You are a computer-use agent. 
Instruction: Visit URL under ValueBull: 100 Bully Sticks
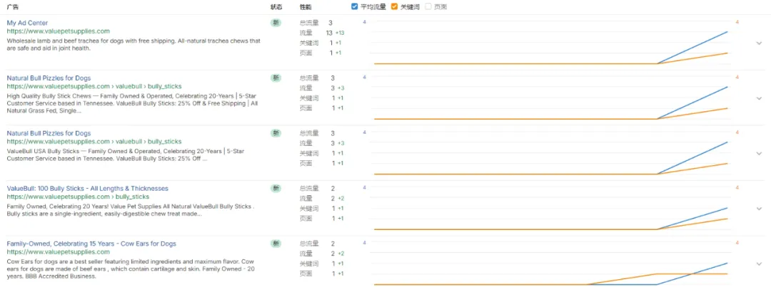[78, 197]
